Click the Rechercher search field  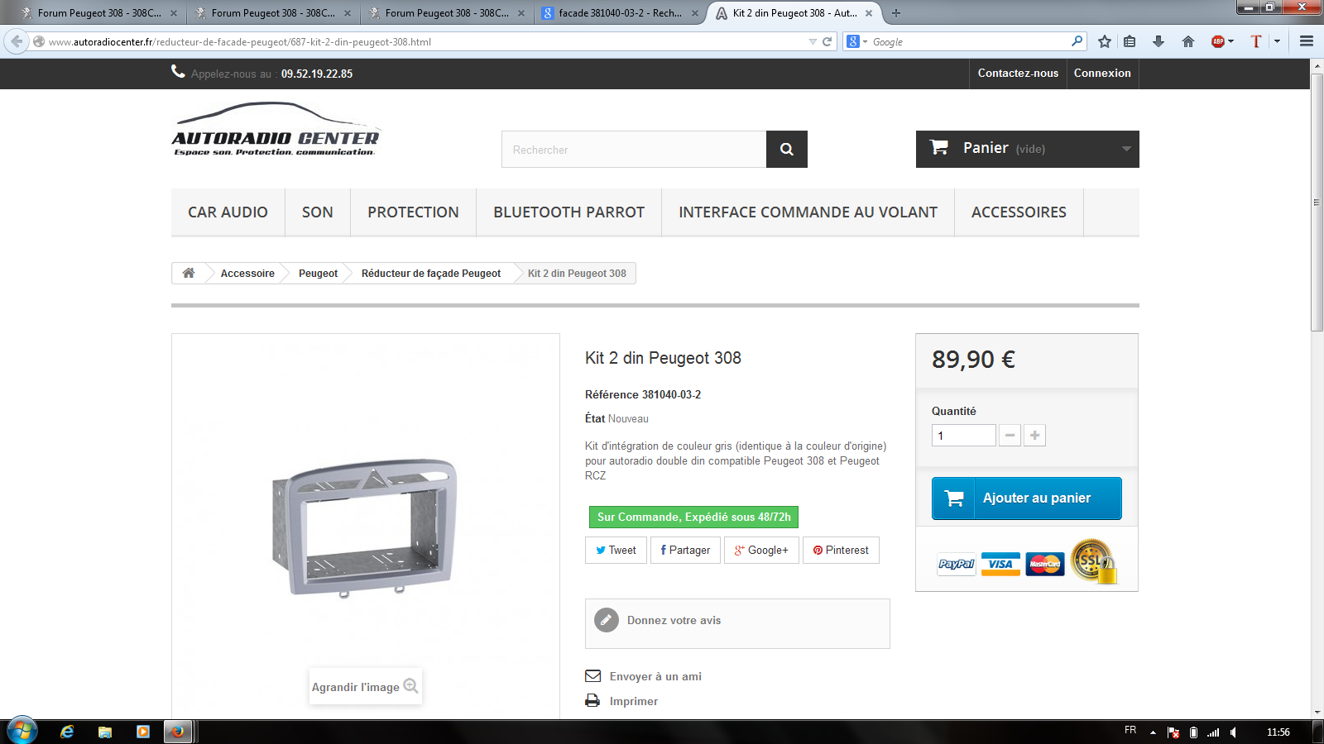tap(633, 150)
